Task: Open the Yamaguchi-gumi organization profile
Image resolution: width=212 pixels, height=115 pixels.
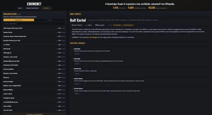Action: click(x=34, y=98)
